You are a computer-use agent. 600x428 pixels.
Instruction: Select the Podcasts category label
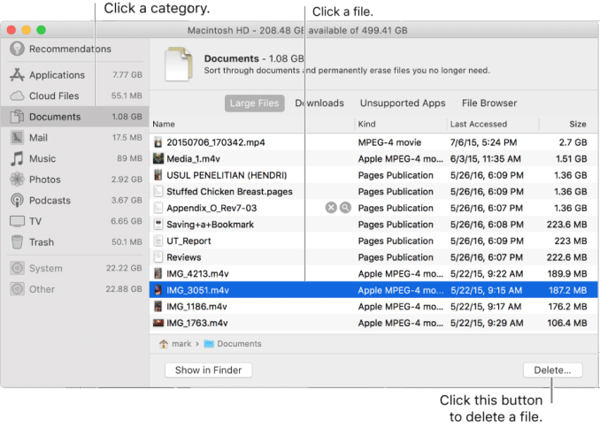[50, 201]
